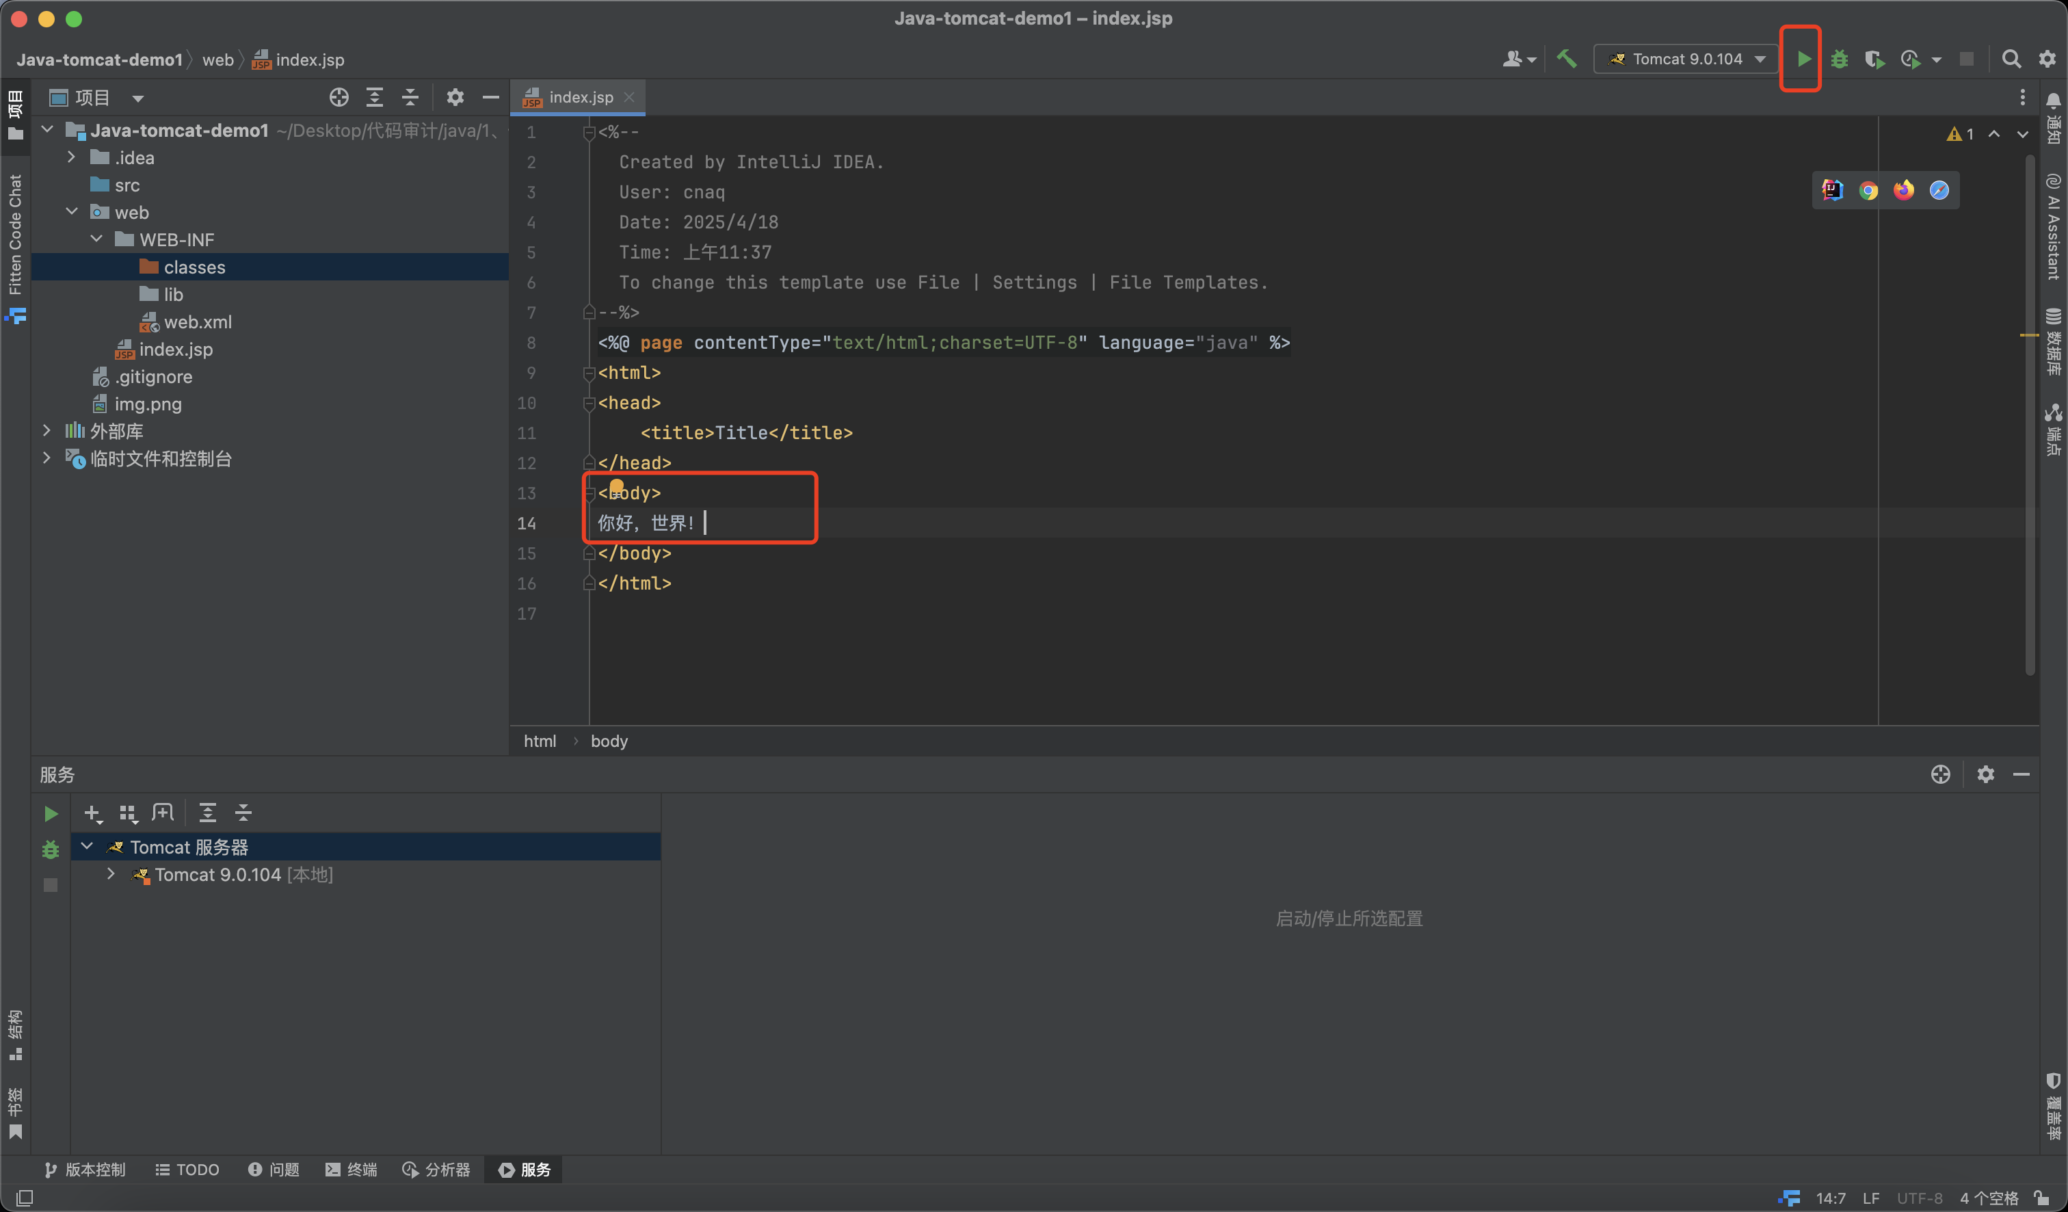Toggle AI Assistant tool window stripe
Viewport: 2068px width, 1212px height.
(2053, 227)
